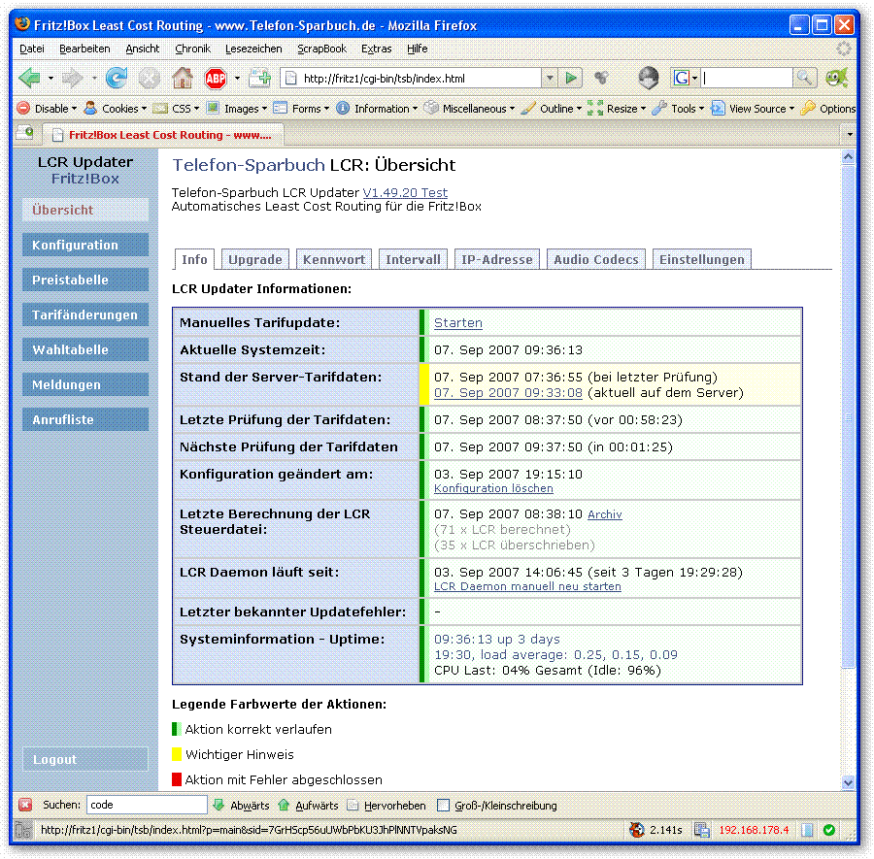Image resolution: width=874 pixels, height=859 pixels.
Task: Open the Disable web developer menu
Action: [x=47, y=108]
